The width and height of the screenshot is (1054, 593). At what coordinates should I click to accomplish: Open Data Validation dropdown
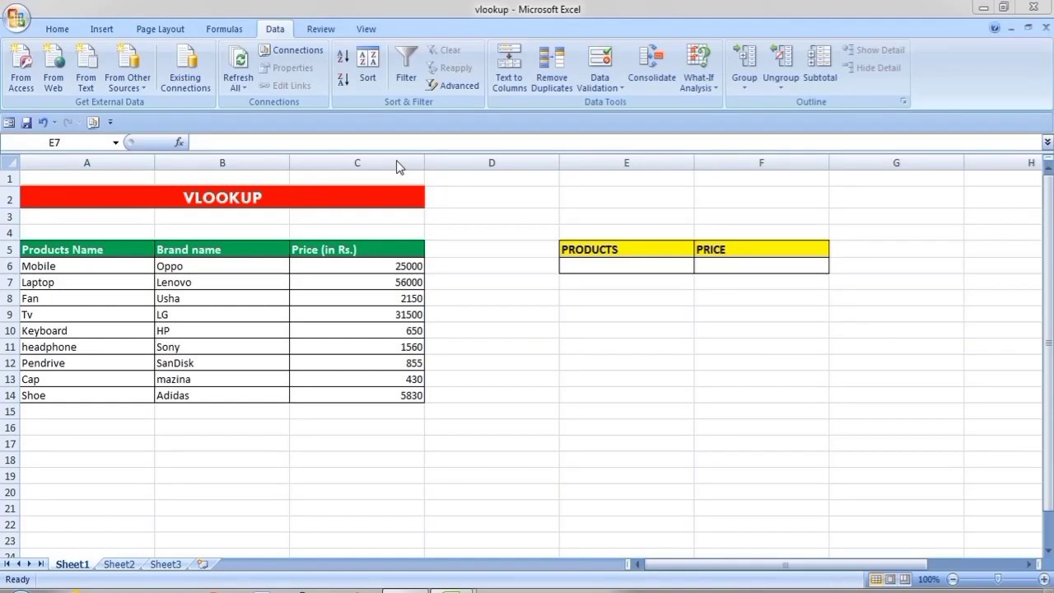599,83
